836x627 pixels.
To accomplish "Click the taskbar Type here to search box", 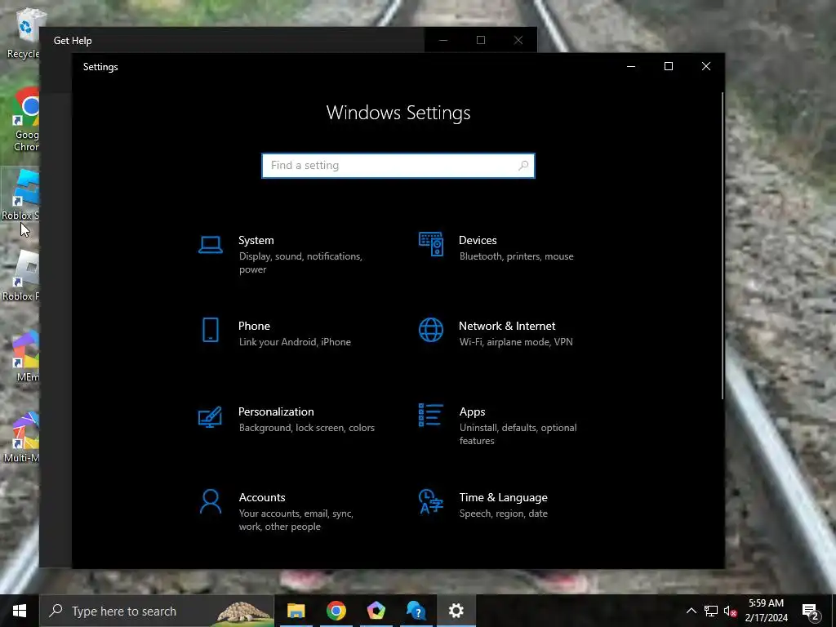I will pyautogui.click(x=157, y=611).
